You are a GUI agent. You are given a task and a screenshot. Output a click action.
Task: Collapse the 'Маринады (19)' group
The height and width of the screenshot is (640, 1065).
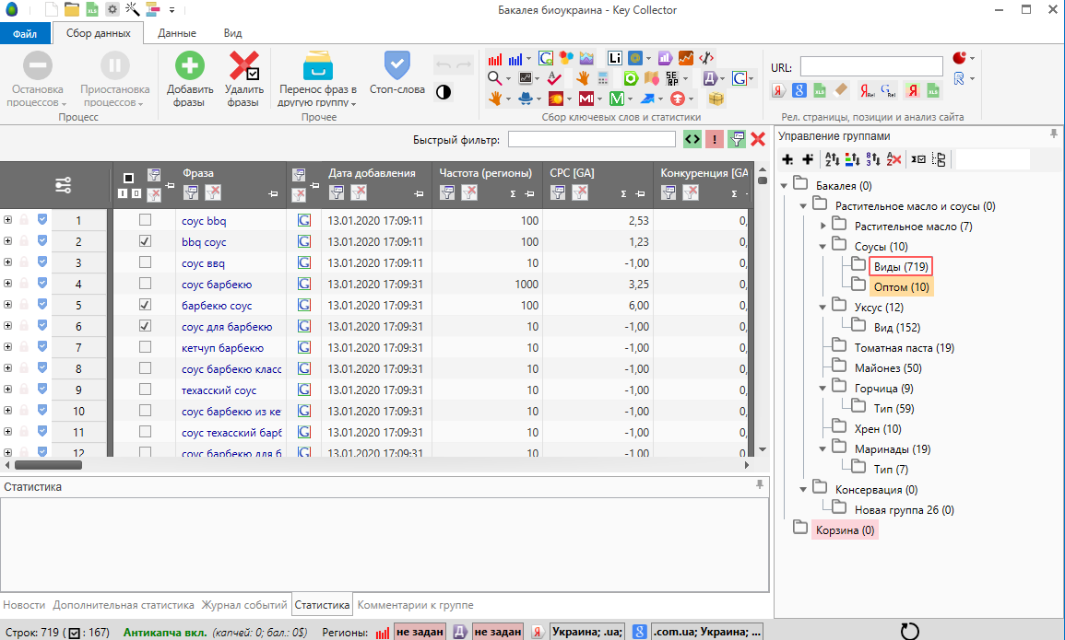pos(822,448)
